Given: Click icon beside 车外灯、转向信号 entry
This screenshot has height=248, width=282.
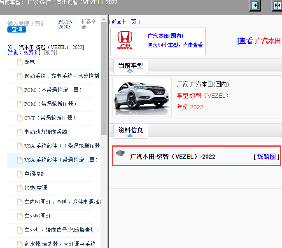Looking at the screenshot, I should 20,230.
